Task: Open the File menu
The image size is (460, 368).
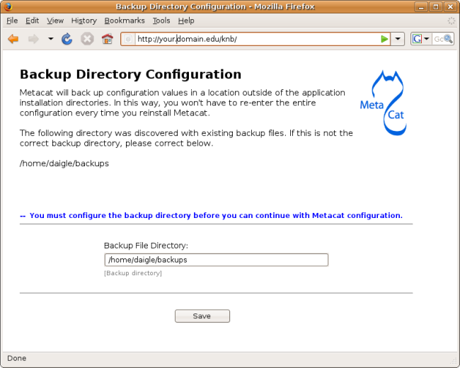Action: [x=12, y=21]
